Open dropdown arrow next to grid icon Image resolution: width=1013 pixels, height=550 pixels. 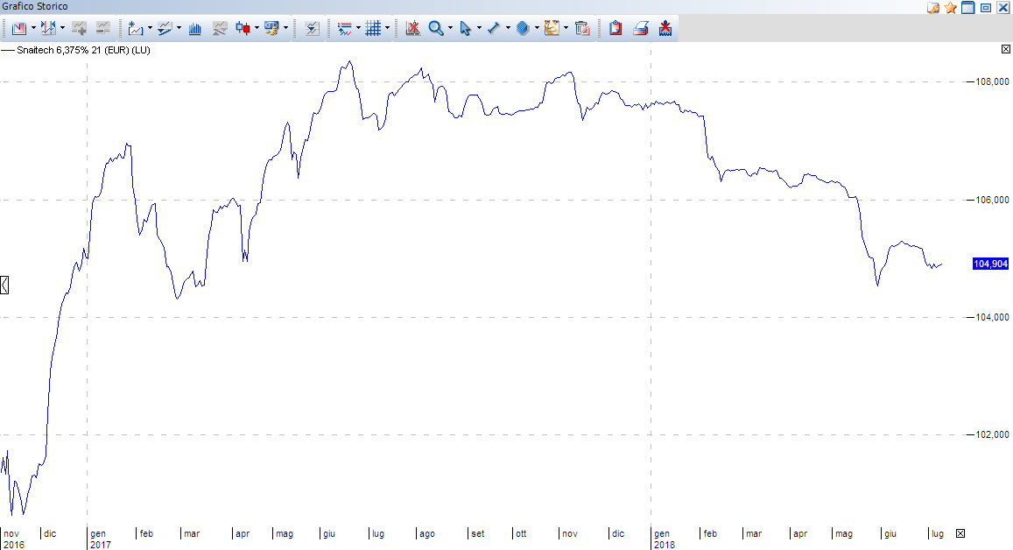click(387, 28)
